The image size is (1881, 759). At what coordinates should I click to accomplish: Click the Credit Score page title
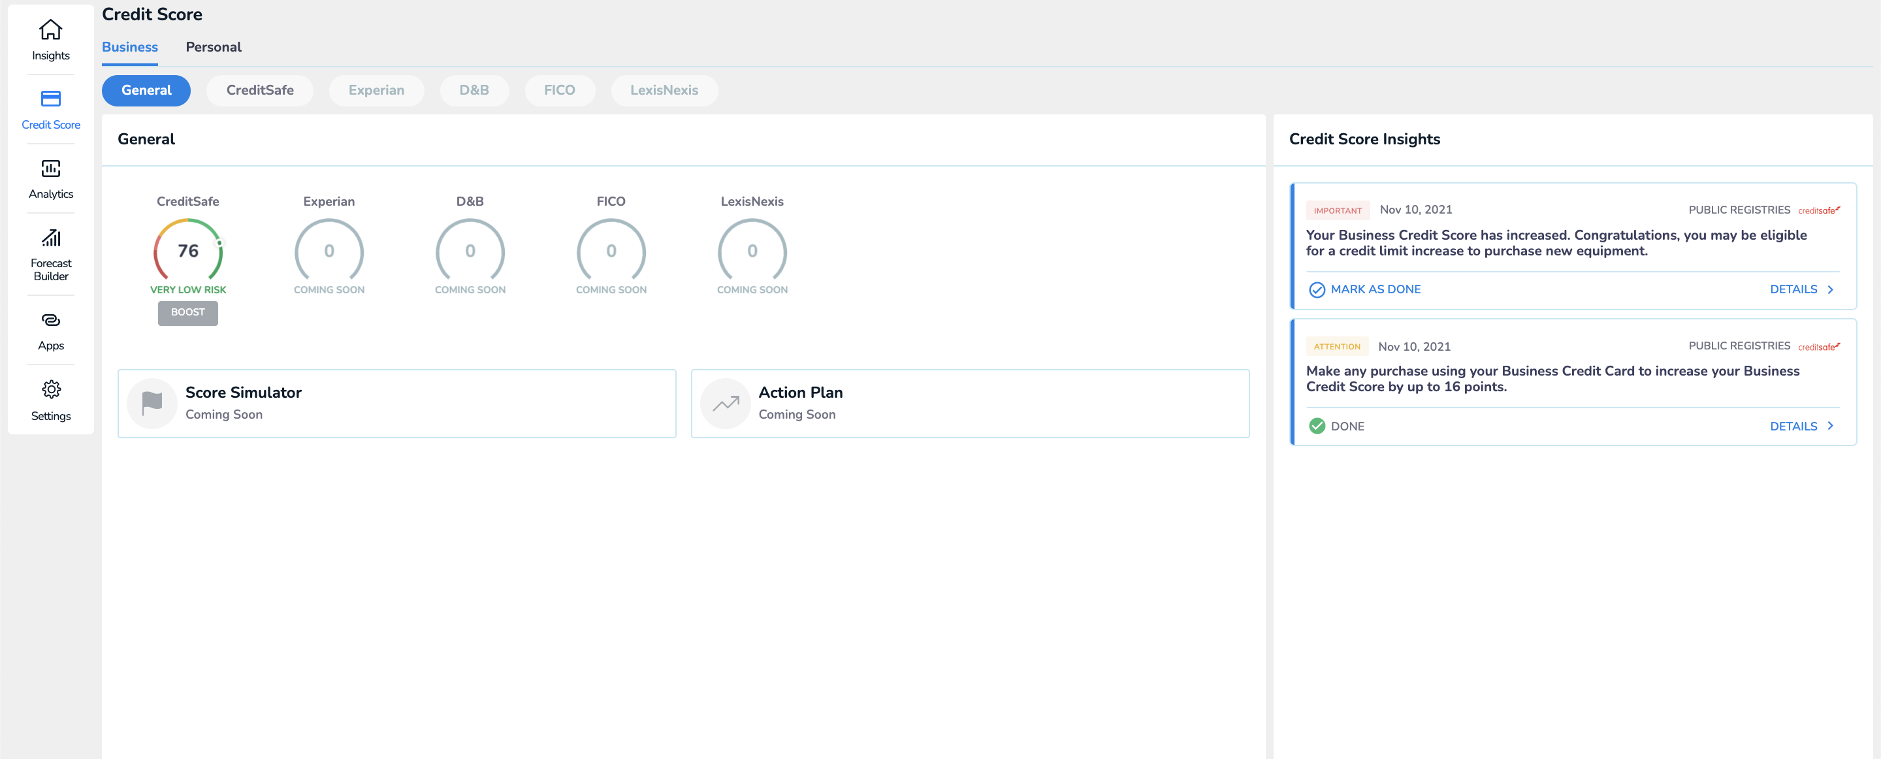[152, 14]
